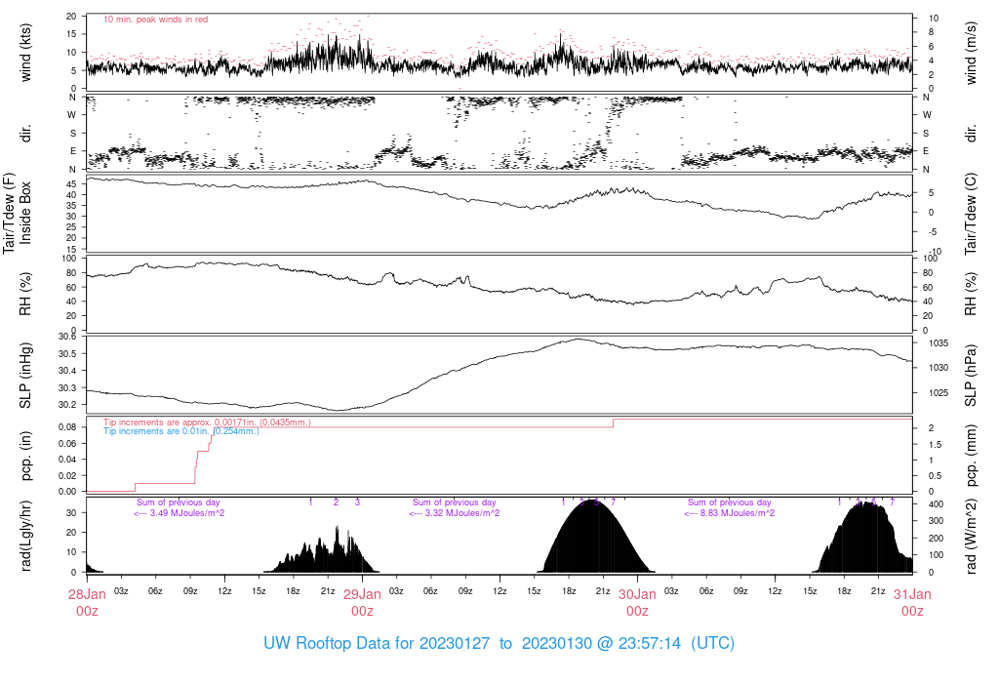Viewport: 999px width, 683px height.
Task: Click the '10 min. peak winds in red' note
Action: click(155, 20)
